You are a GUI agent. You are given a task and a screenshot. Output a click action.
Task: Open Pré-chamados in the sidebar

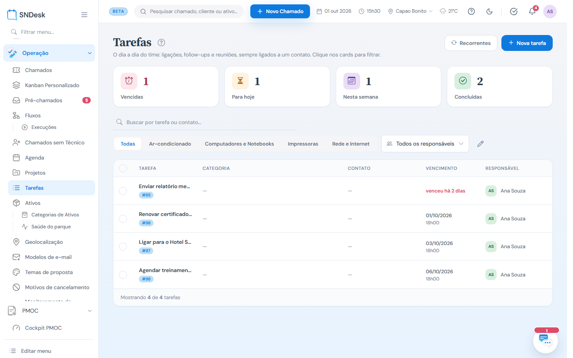click(51, 100)
